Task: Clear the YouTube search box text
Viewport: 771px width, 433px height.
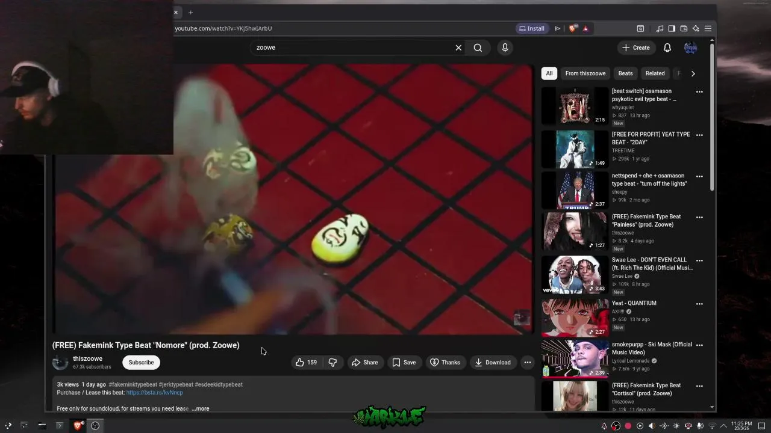Action: click(x=458, y=48)
